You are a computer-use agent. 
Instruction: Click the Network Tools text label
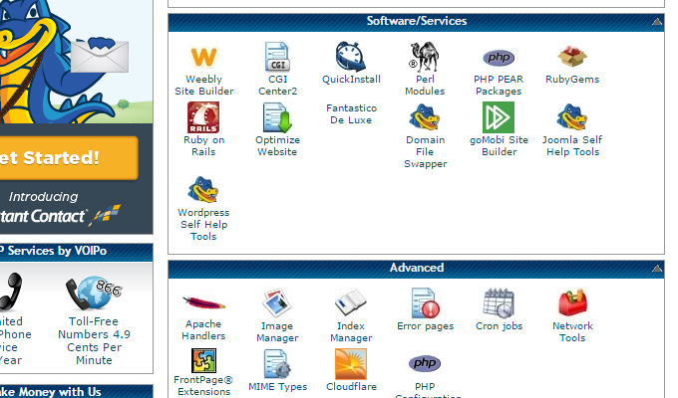pos(572,332)
